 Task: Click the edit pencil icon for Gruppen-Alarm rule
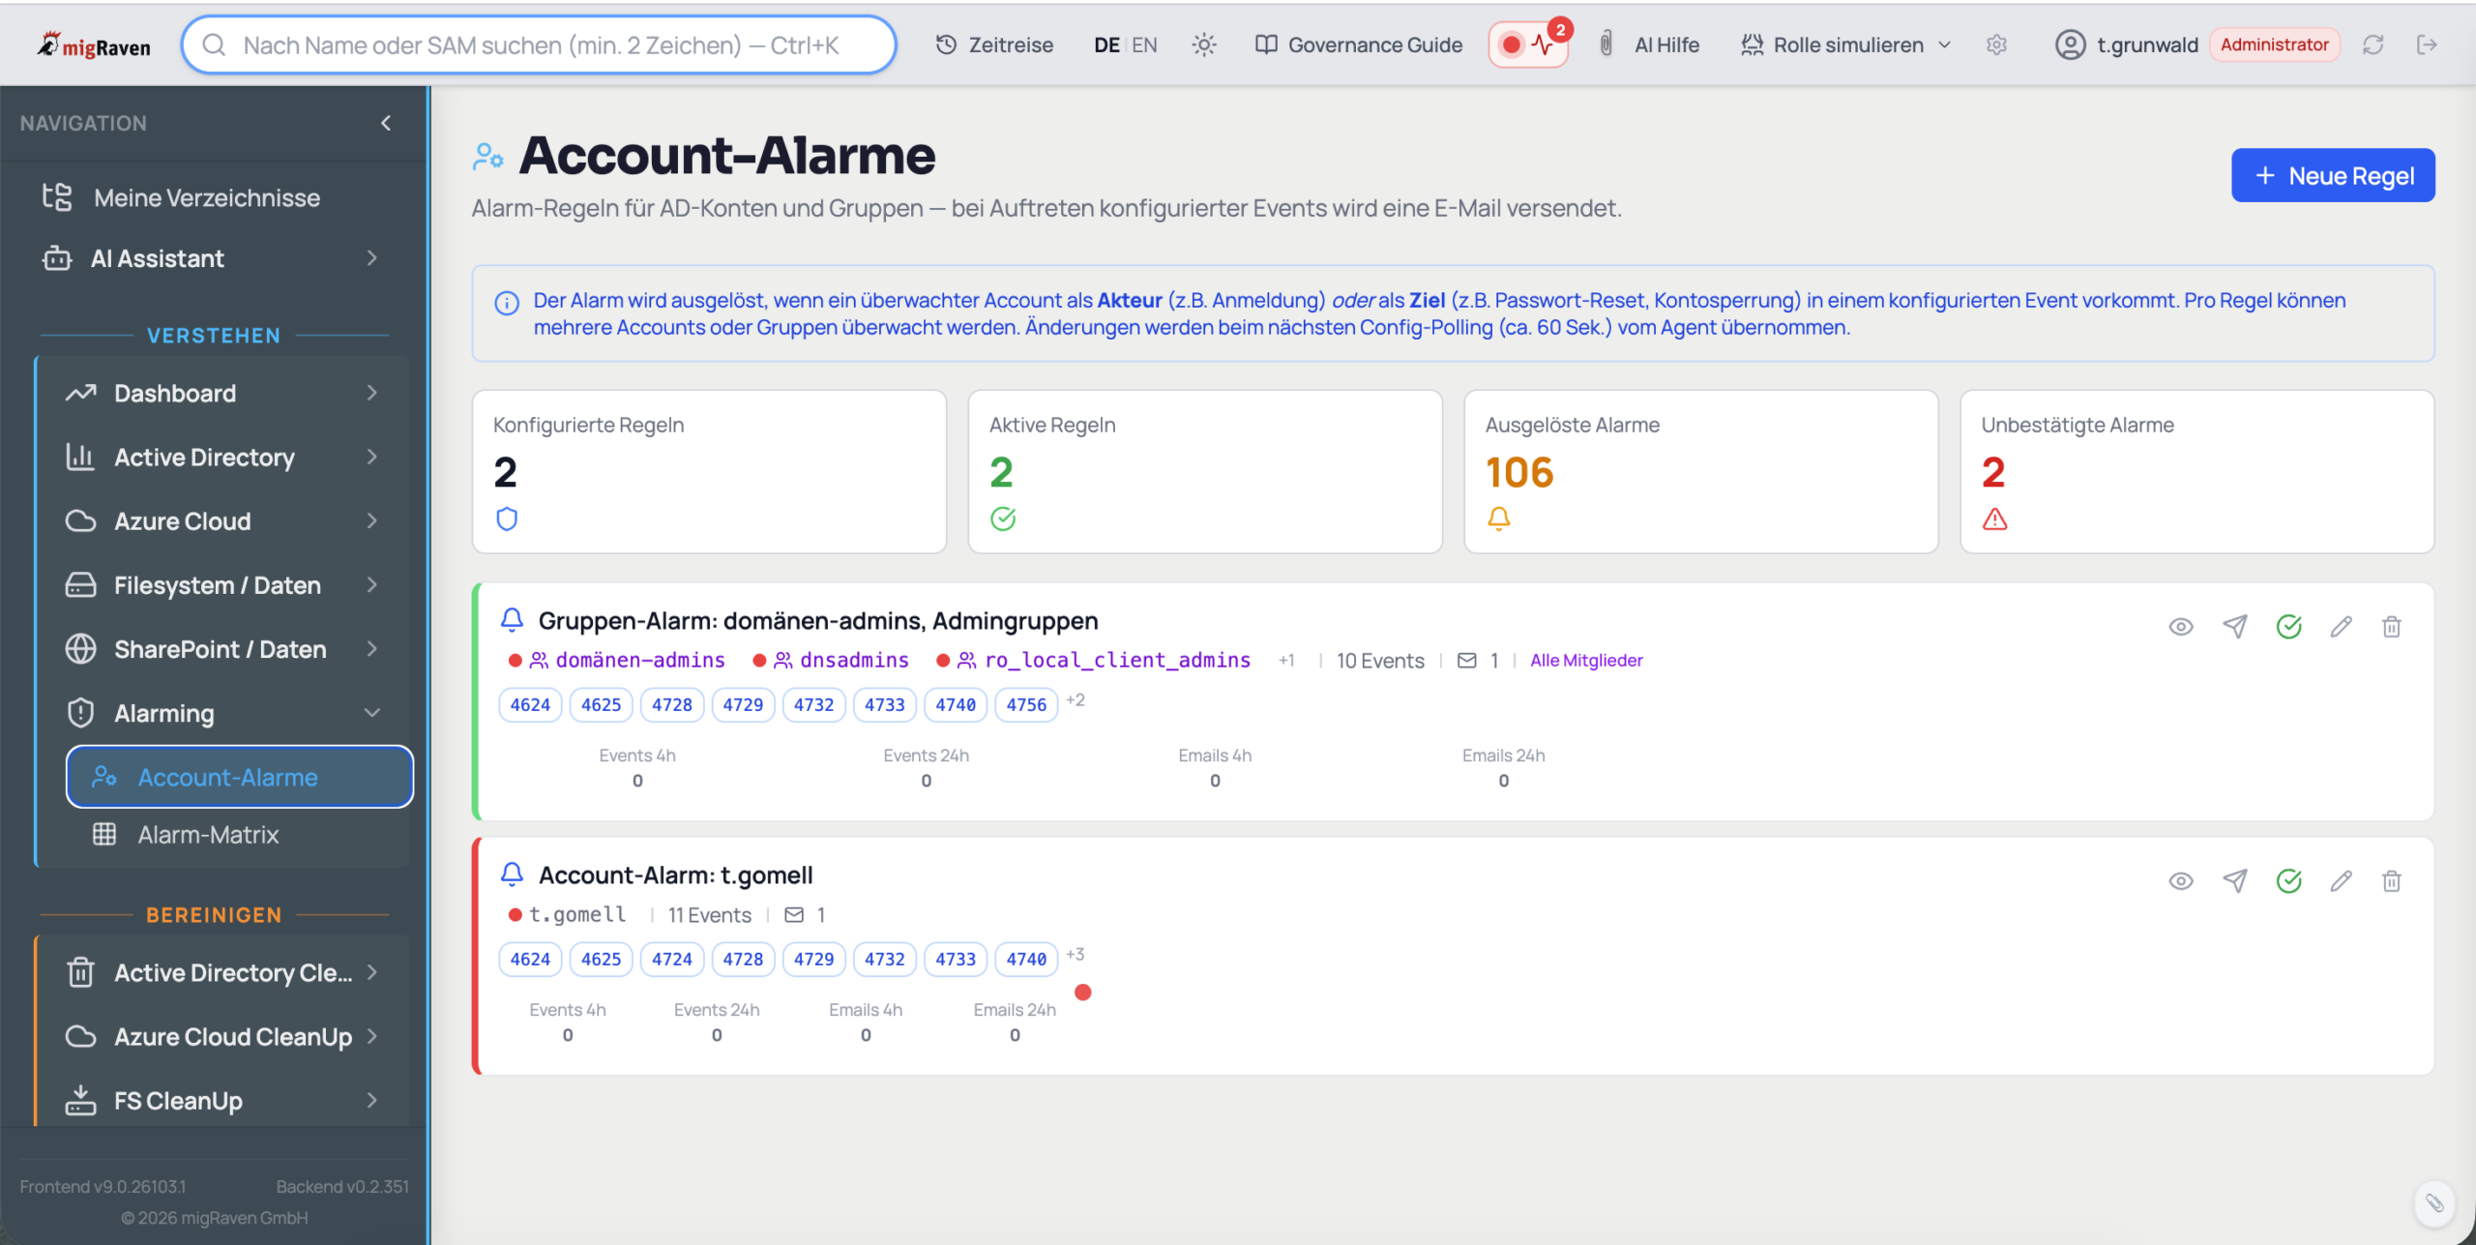coord(2341,627)
